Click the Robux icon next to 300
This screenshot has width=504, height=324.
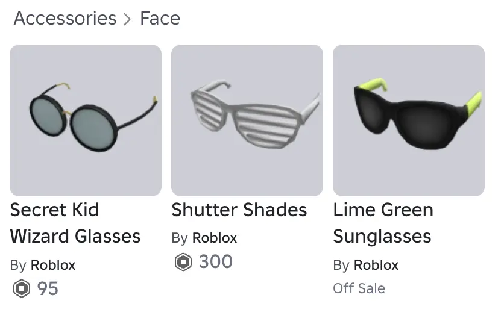point(183,262)
